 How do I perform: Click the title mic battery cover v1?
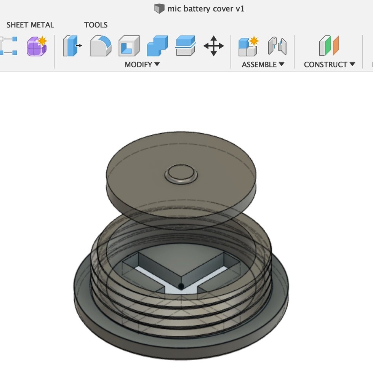click(206, 8)
